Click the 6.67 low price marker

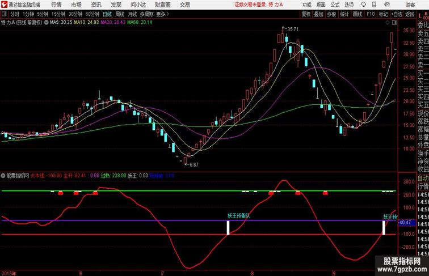click(x=194, y=164)
